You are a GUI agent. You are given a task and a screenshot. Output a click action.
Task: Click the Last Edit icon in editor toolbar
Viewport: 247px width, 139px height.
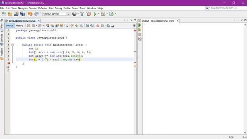click(29, 26)
